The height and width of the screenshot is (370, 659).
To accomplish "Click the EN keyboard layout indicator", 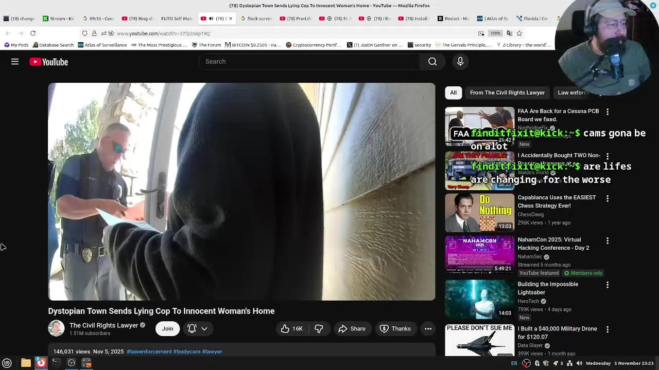I will click(x=514, y=363).
